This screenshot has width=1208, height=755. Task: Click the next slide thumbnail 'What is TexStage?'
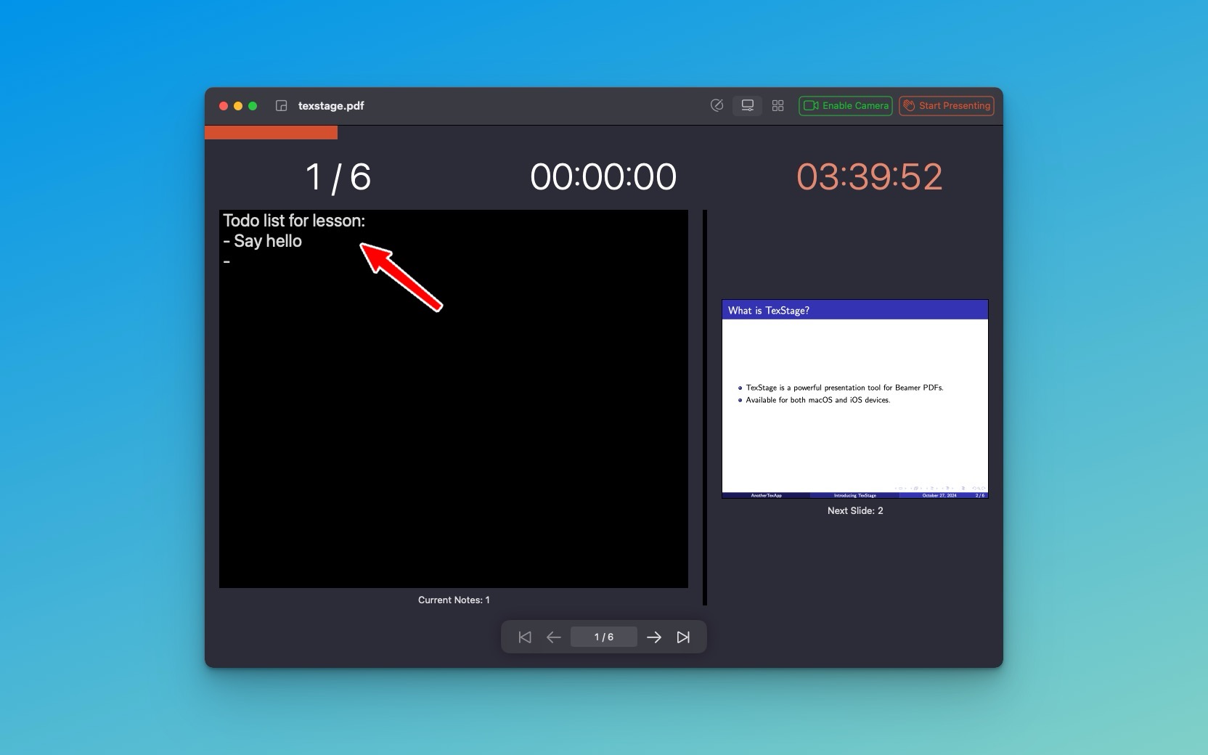855,399
